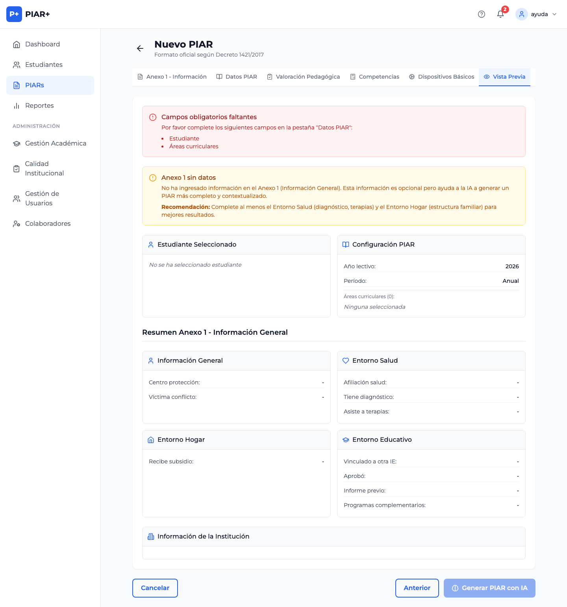Go to the Competencias tab
Screen dimensions: 567x607
point(374,77)
